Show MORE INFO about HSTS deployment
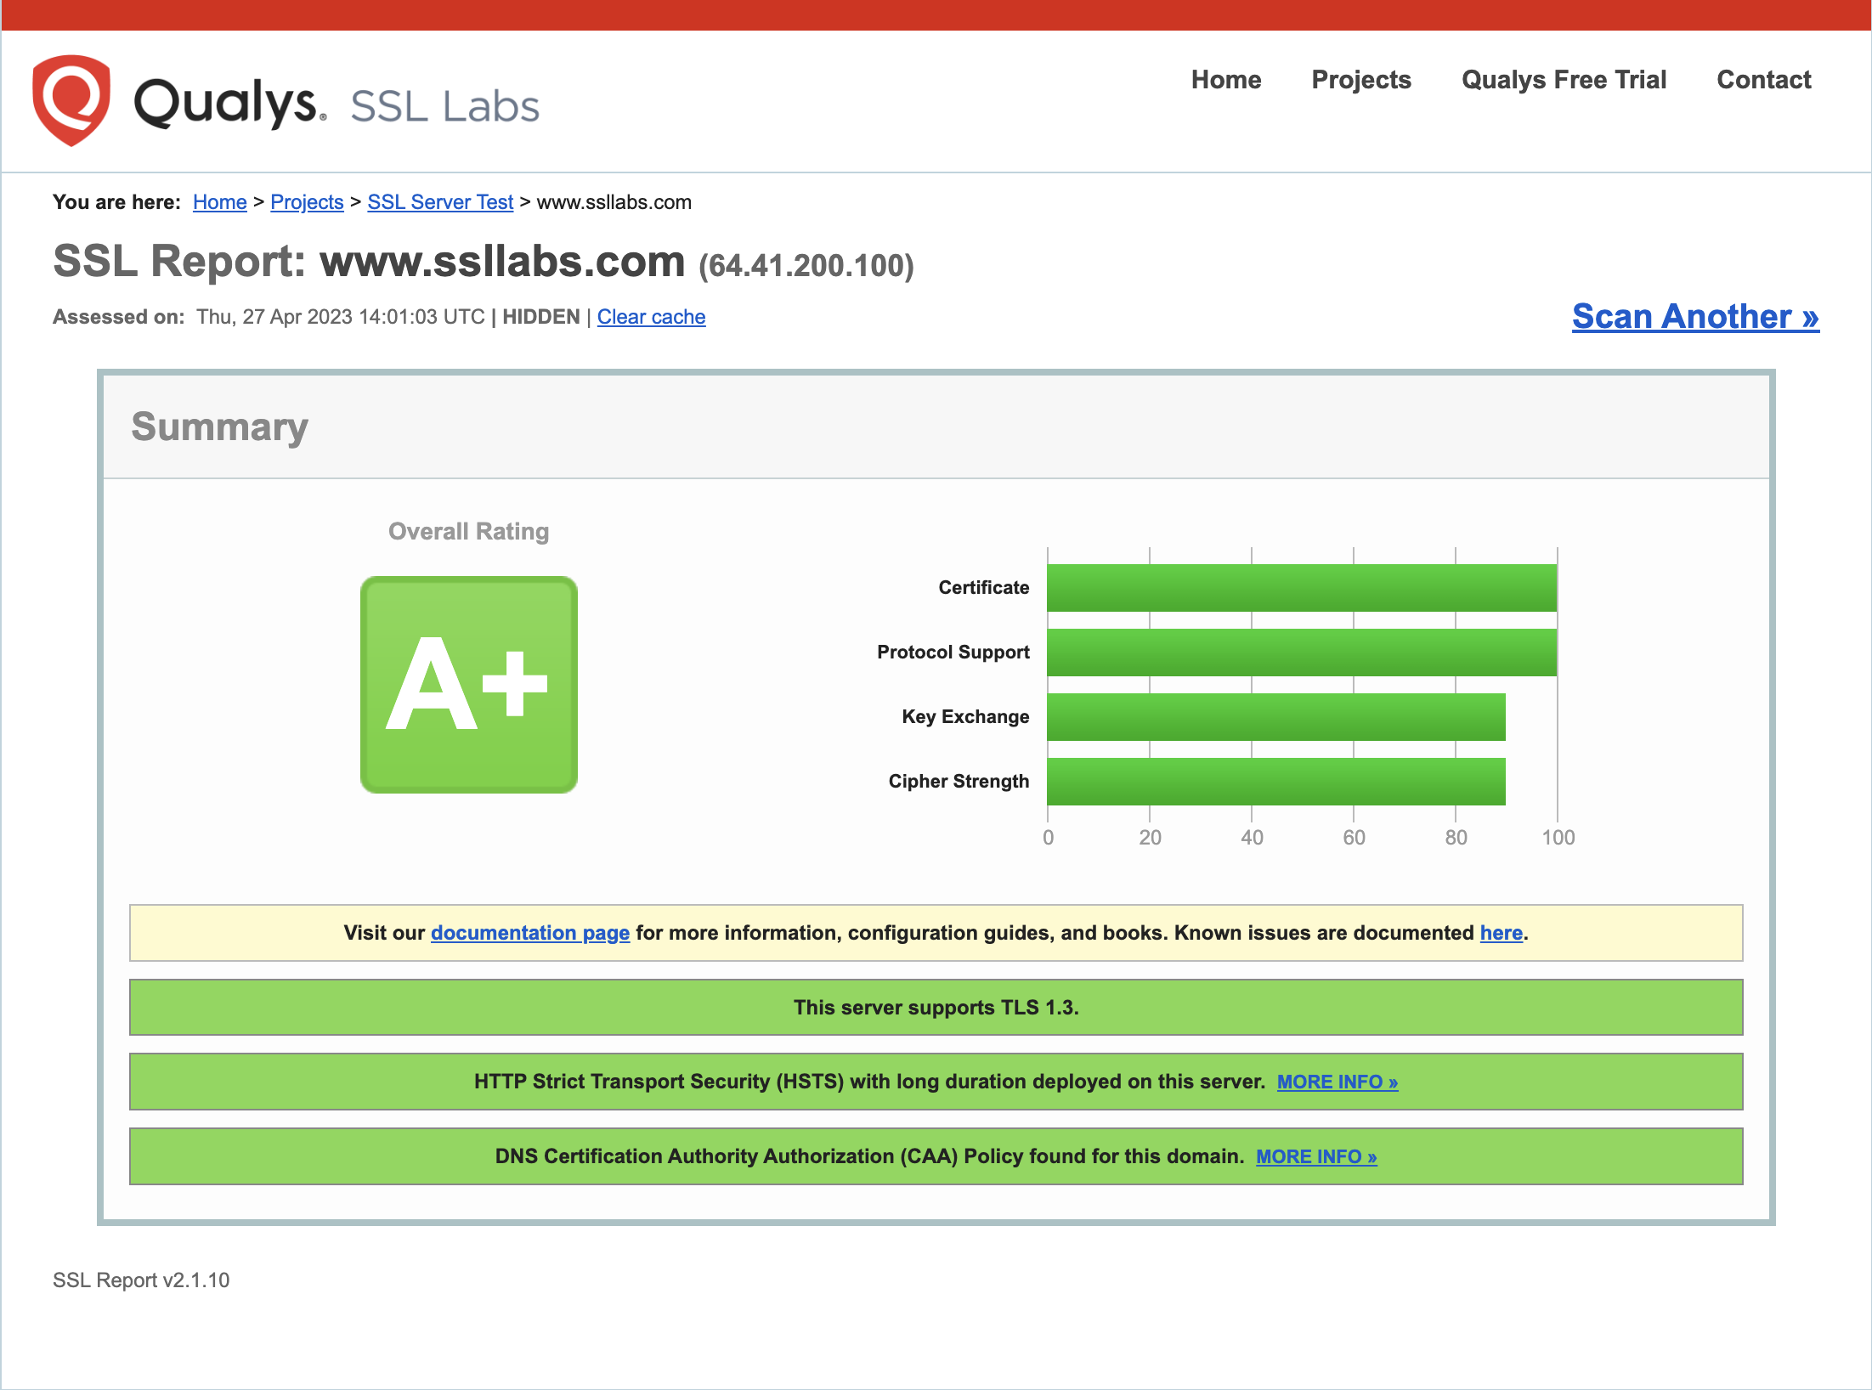This screenshot has height=1390, width=1872. (x=1336, y=1082)
